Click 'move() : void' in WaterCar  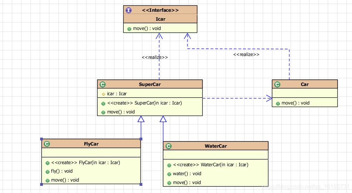pos(187,182)
